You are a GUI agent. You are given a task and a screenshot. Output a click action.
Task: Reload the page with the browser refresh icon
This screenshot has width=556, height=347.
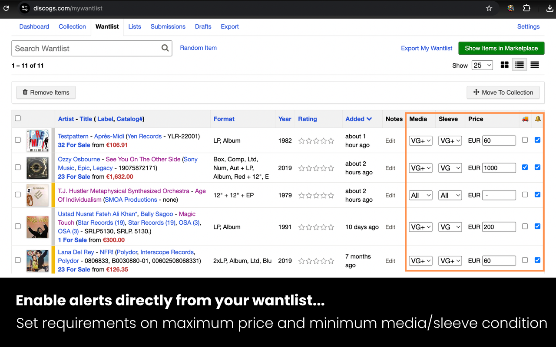coord(6,8)
